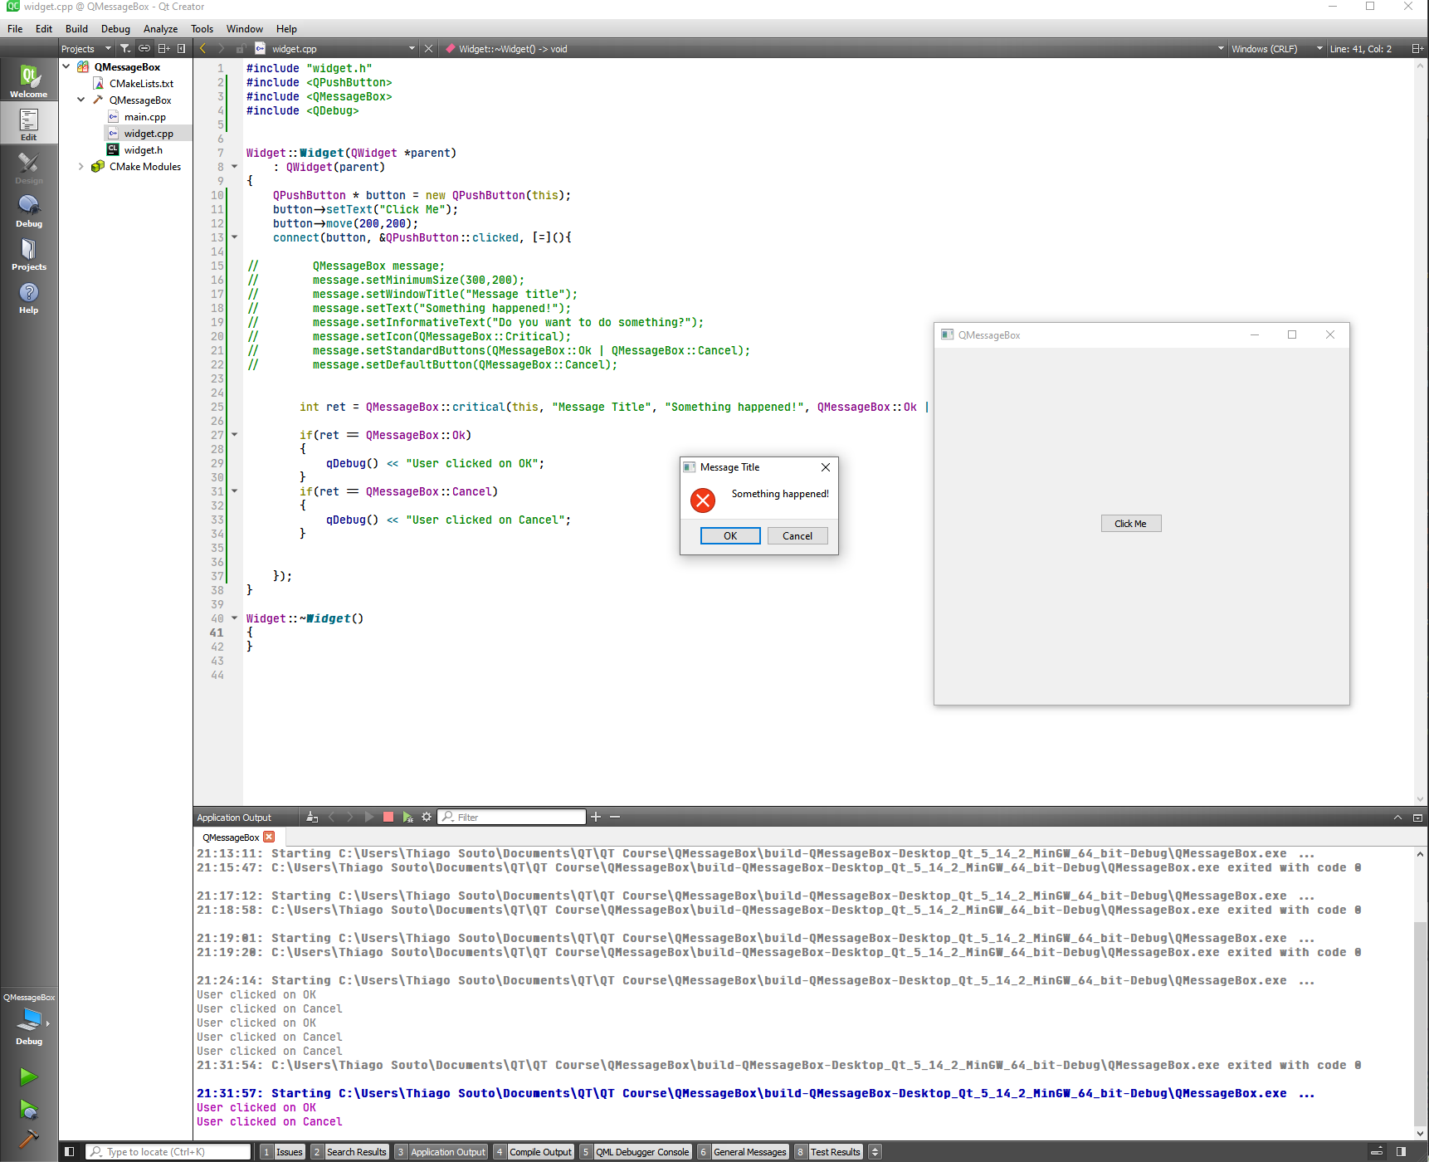Open the Build menu
This screenshot has height=1162, width=1429.
click(76, 29)
